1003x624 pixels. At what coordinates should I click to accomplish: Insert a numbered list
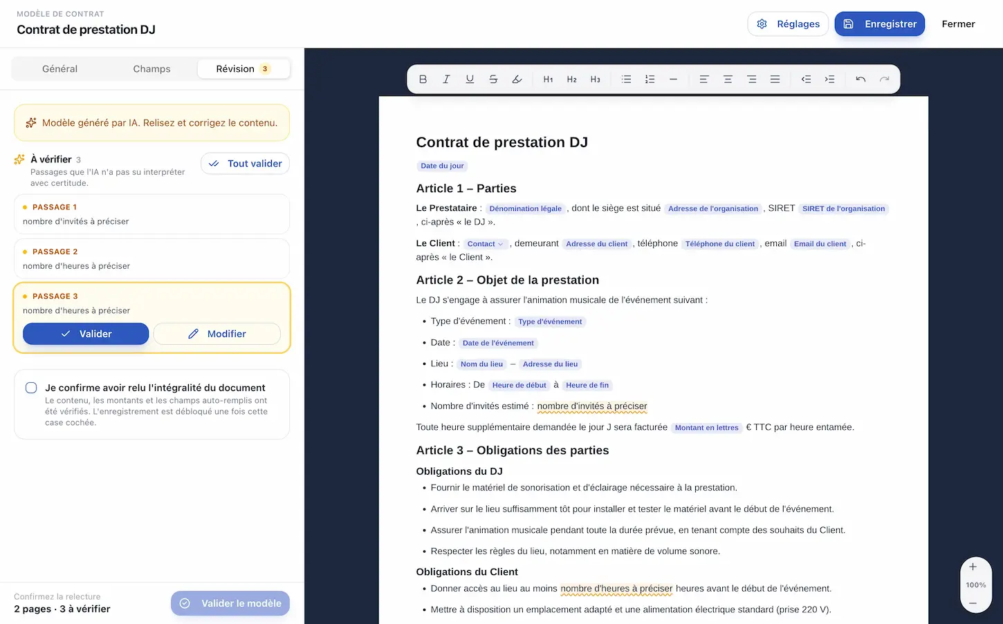[650, 79]
